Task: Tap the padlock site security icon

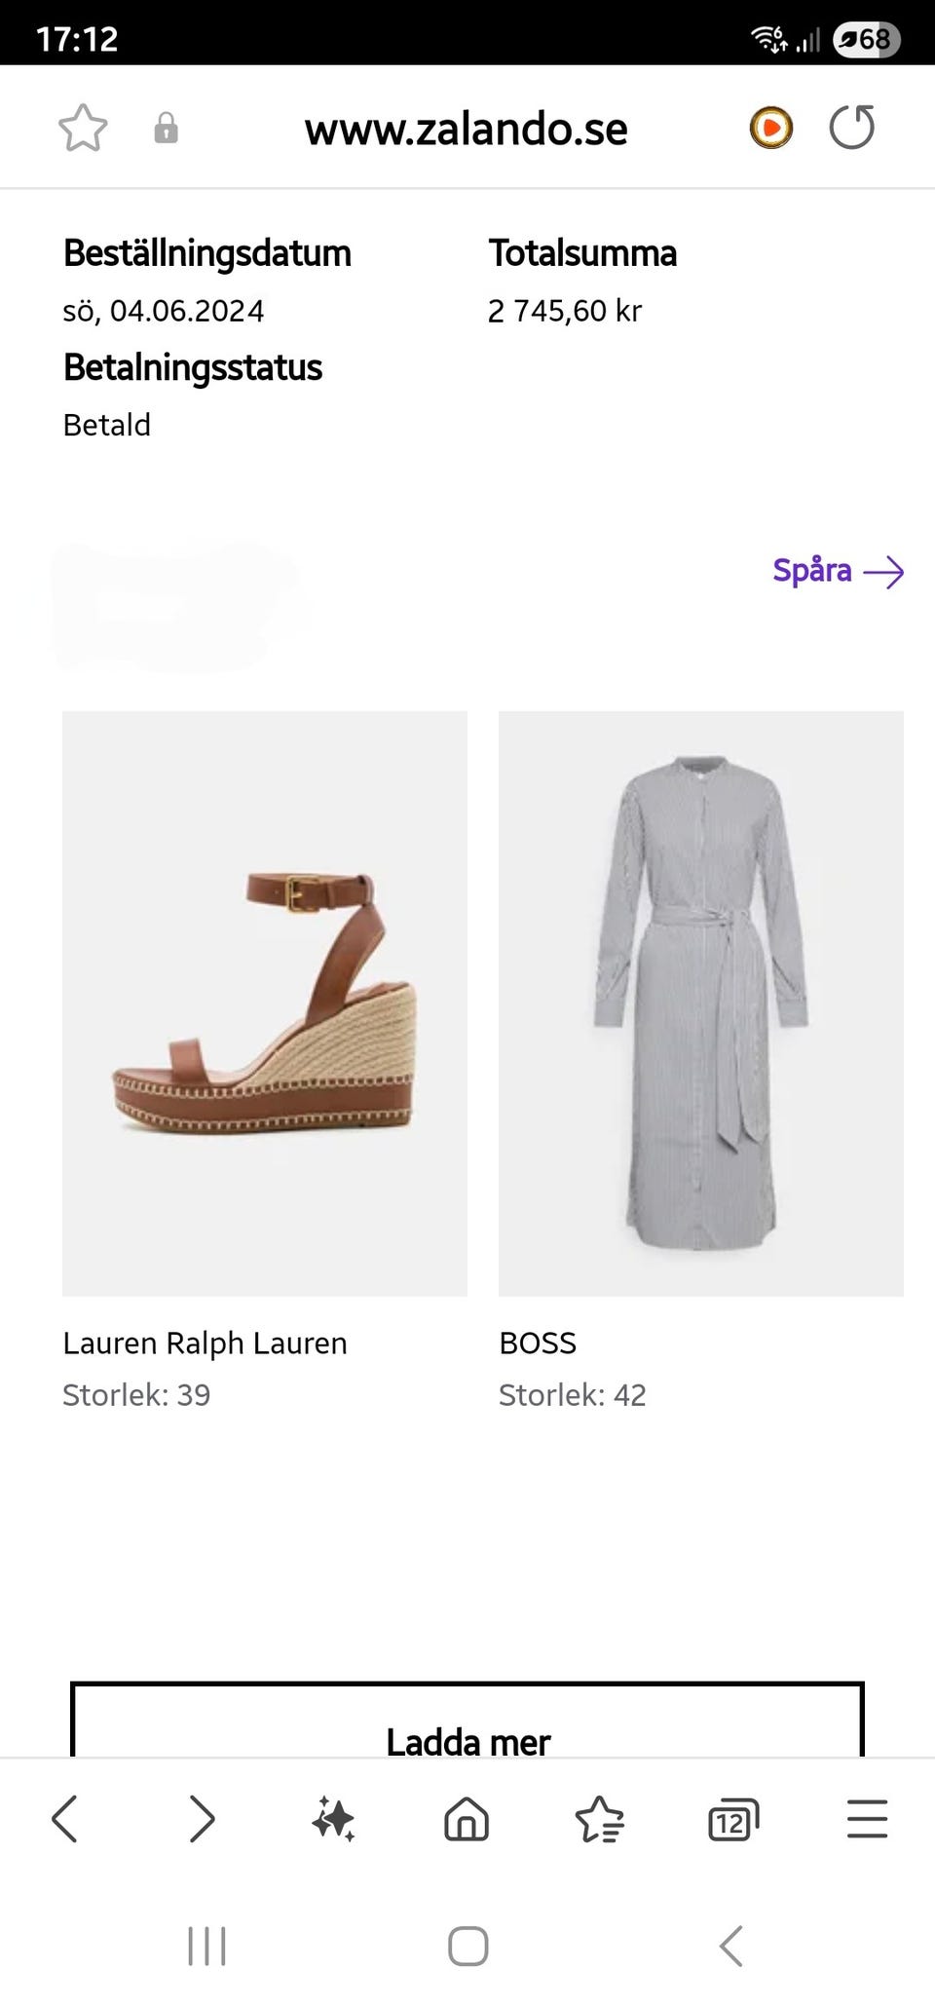Action: pyautogui.click(x=167, y=128)
